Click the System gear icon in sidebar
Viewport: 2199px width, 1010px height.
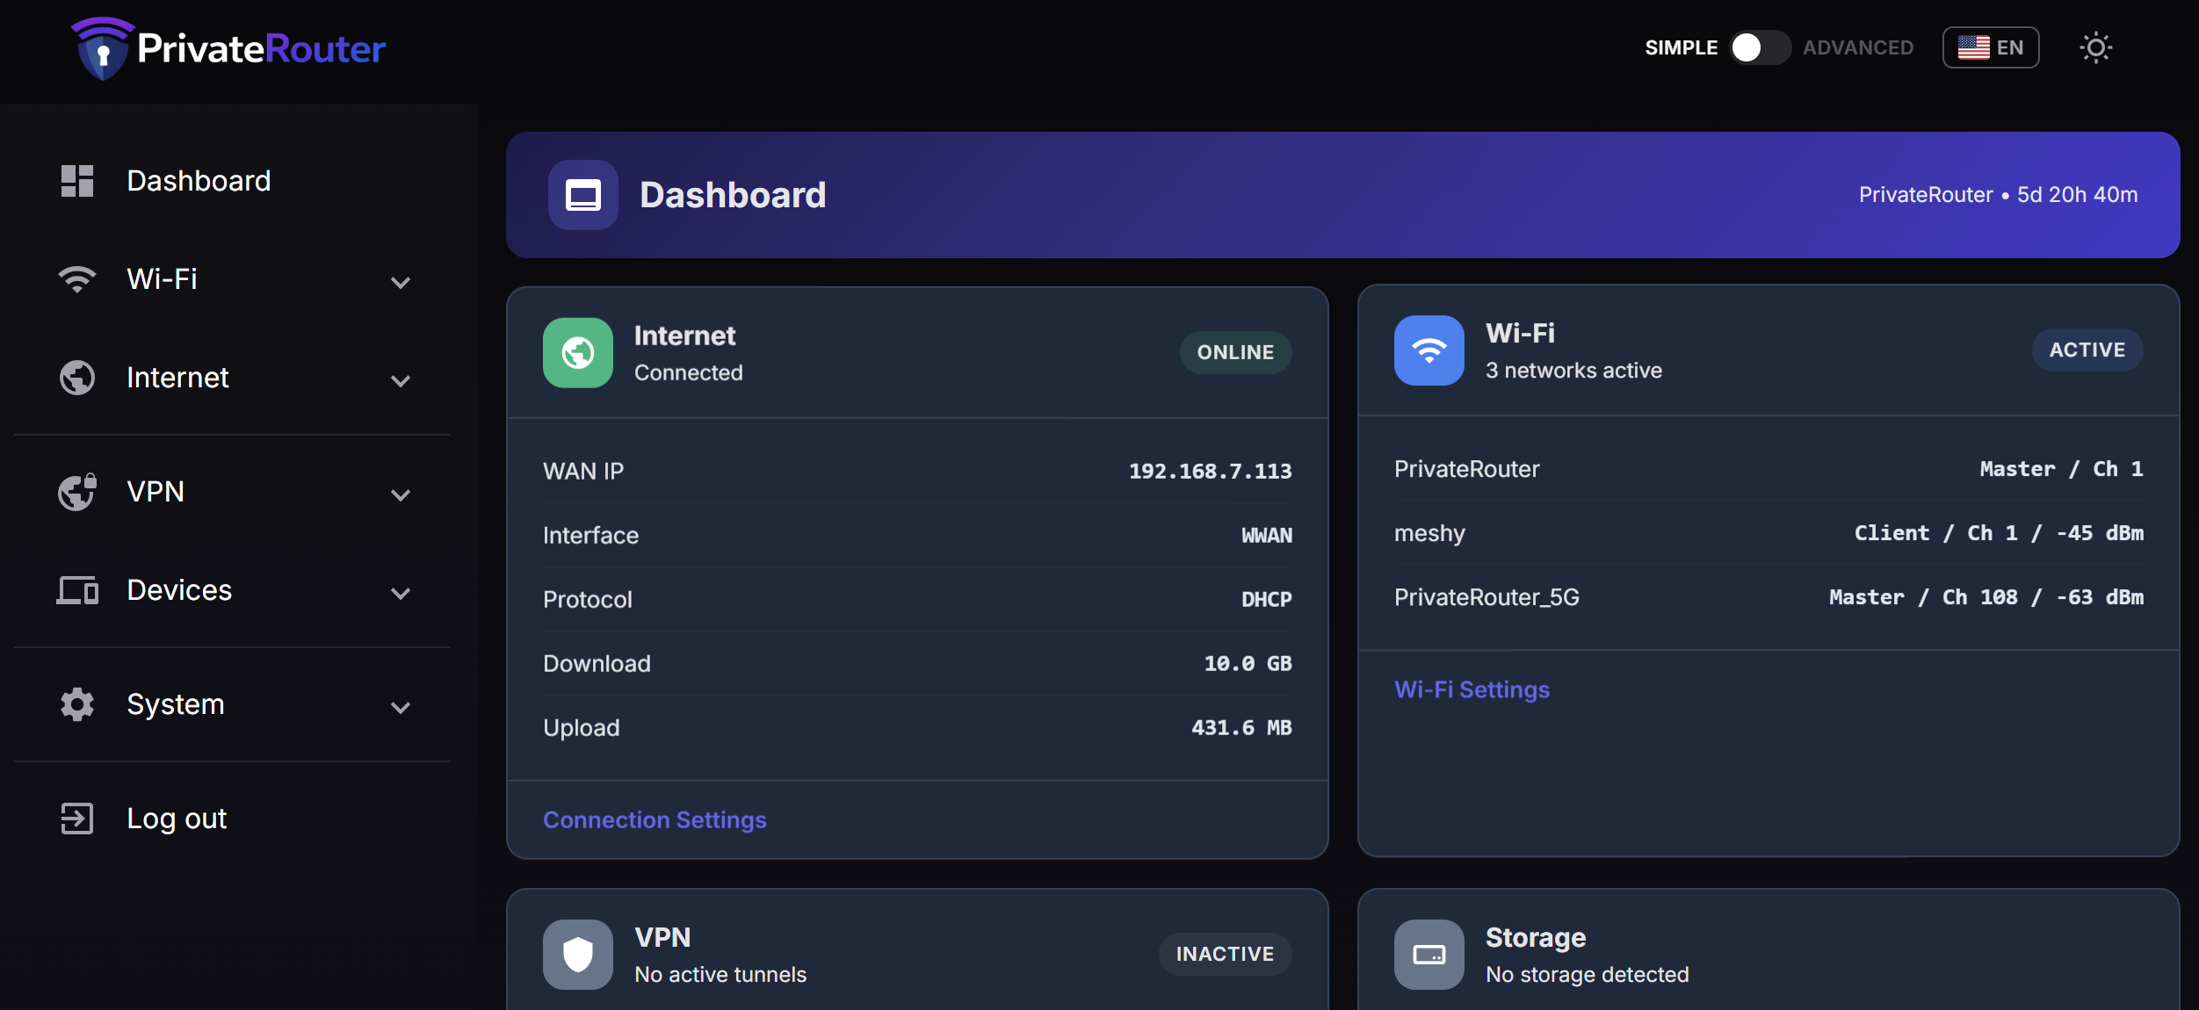click(77, 704)
